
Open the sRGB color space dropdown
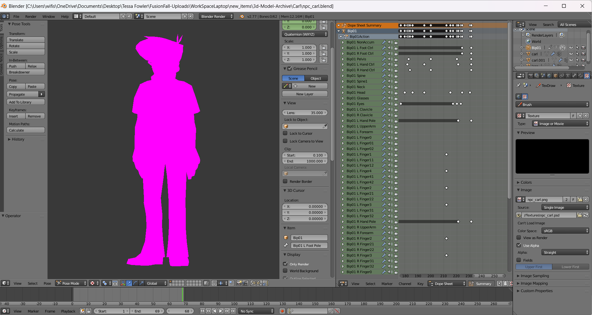tap(565, 231)
